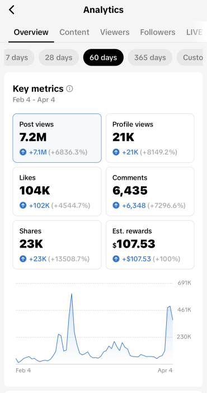Select the Shares metric card
Screen dimensions: 207x393
point(57,245)
